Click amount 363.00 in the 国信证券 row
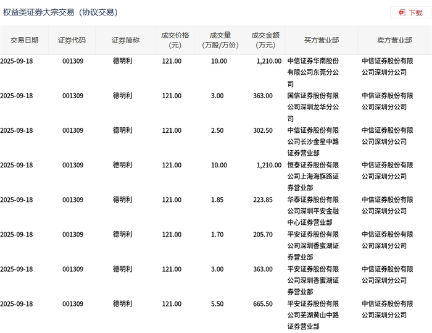The width and height of the screenshot is (432, 333). (263, 96)
